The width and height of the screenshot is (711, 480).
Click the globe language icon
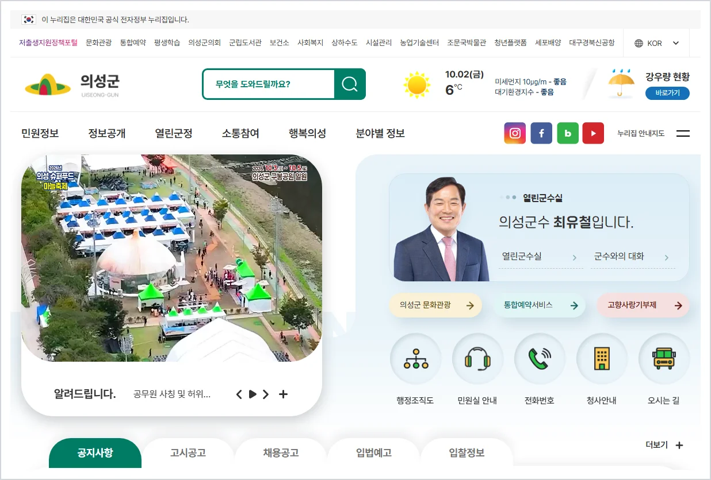tap(639, 43)
